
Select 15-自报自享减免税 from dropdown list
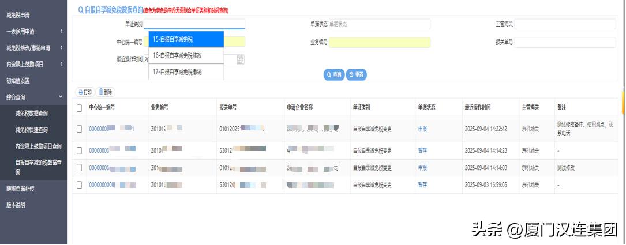186,39
